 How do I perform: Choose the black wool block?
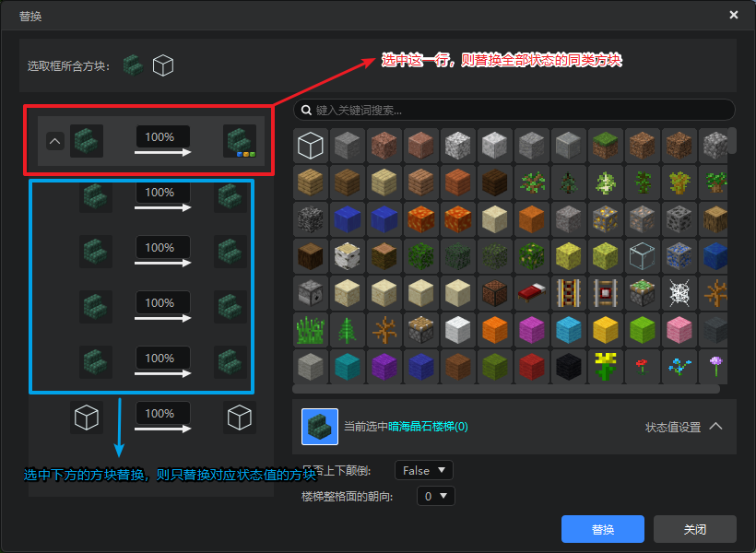point(569,367)
